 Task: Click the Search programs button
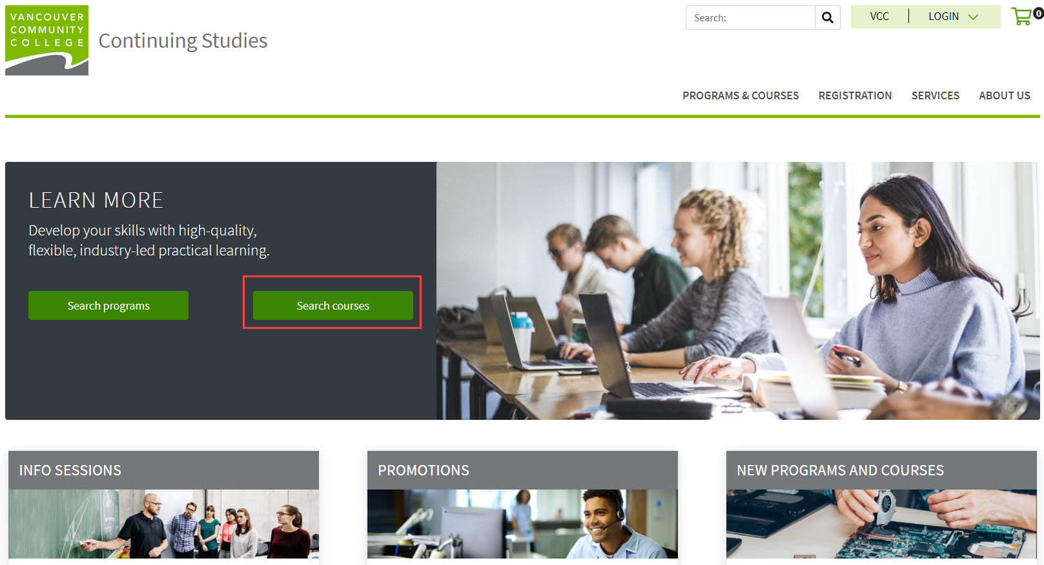(x=108, y=306)
